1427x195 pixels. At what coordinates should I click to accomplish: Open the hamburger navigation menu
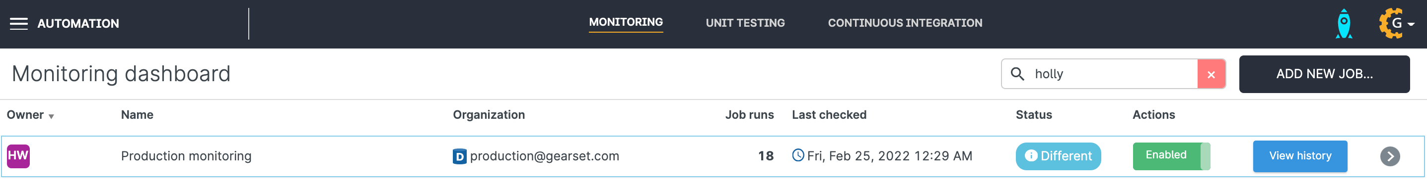19,24
